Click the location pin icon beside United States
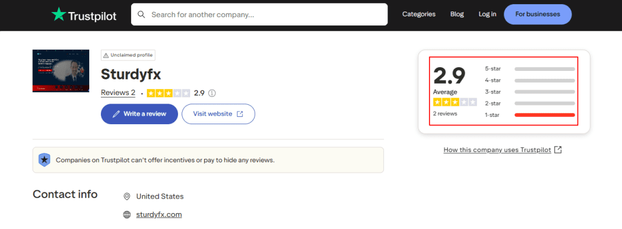Viewport: 622px width, 229px height. (x=127, y=196)
